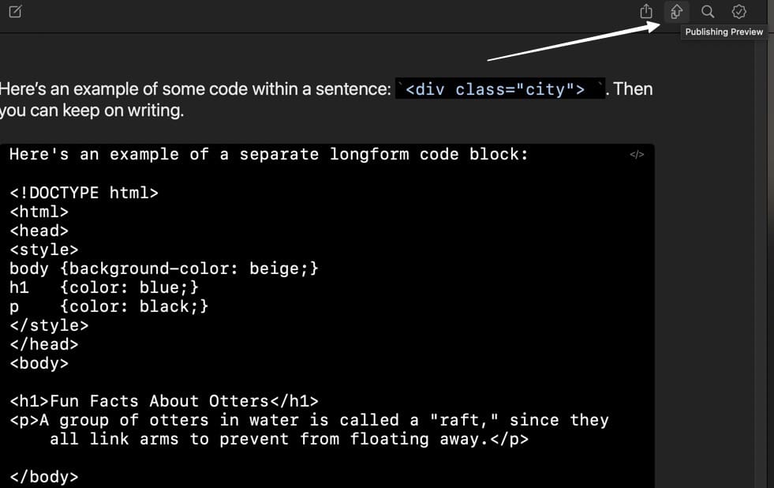Click the h1 color blue line
Viewport: 774px width, 488px height.
coord(104,287)
